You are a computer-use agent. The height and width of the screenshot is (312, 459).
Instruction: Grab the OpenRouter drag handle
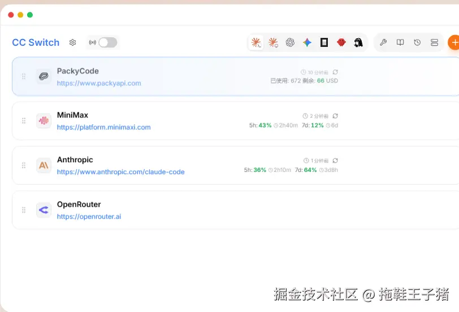[24, 210]
